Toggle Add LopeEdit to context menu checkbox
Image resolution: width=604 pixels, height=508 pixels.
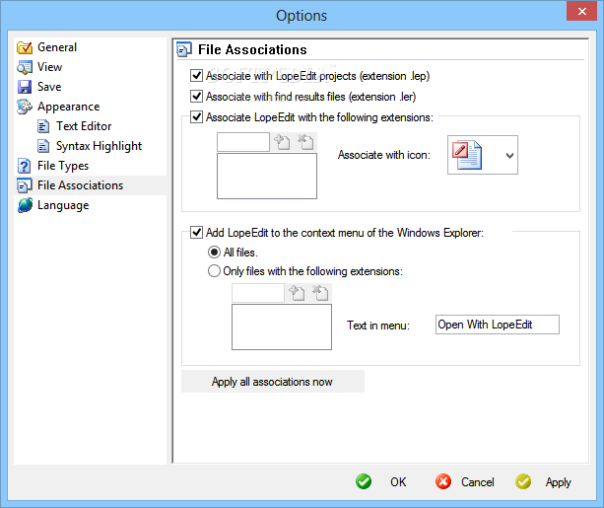pyautogui.click(x=196, y=233)
